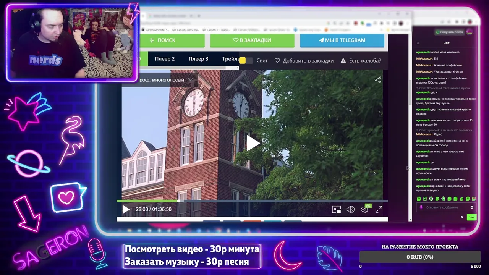The height and width of the screenshot is (275, 489).
Task: Click the last red-green emote in chat row
Action: [x=474, y=199]
